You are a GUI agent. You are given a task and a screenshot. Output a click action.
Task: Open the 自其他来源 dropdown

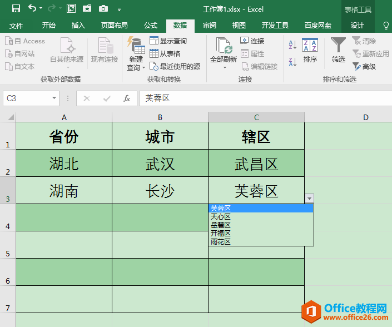pyautogui.click(x=67, y=53)
